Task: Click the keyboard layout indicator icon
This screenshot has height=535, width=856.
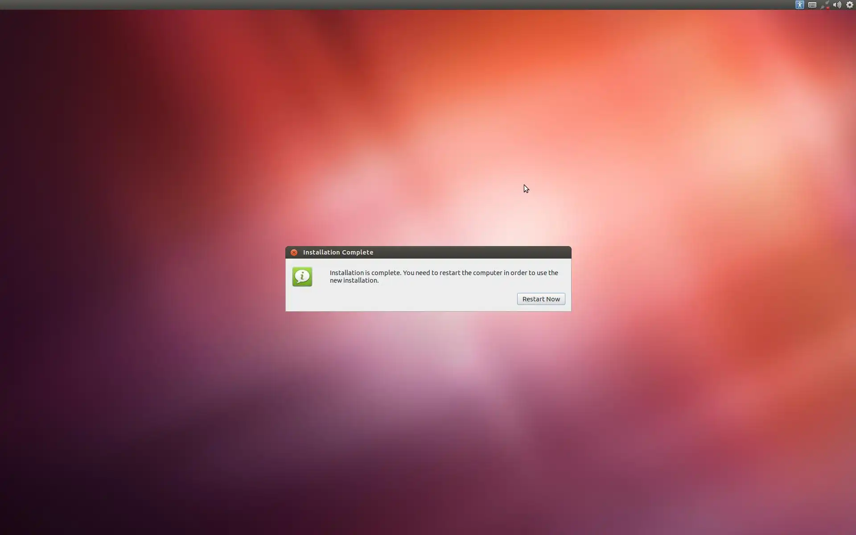Action: point(812,5)
